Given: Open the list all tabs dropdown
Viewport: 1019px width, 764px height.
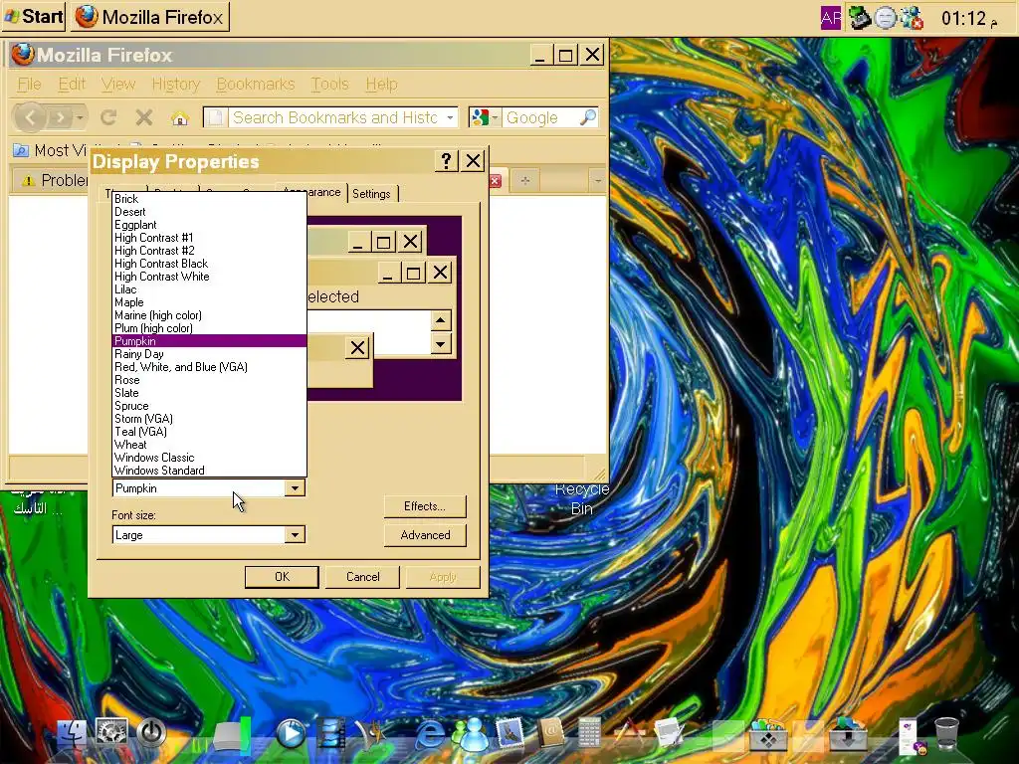Looking at the screenshot, I should (x=597, y=181).
